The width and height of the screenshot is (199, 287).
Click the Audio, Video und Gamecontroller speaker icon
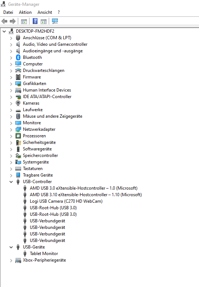click(x=18, y=44)
